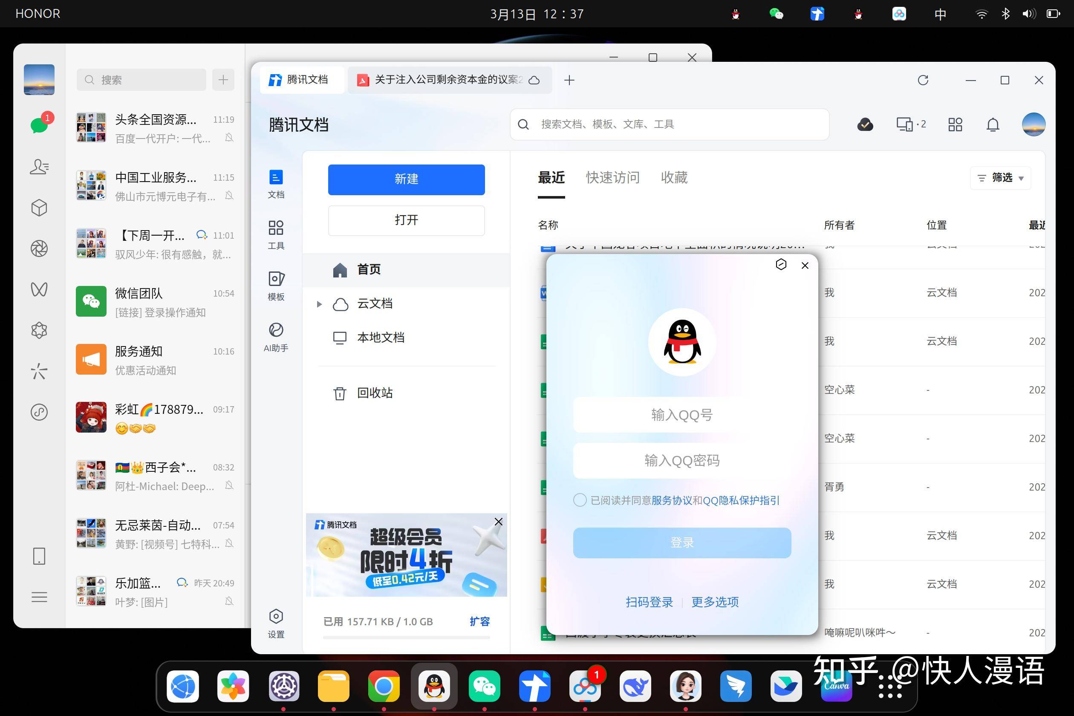The width and height of the screenshot is (1074, 716).
Task: Switch to 关于注入公司剩余资本金的议案 tab
Action: 449,80
